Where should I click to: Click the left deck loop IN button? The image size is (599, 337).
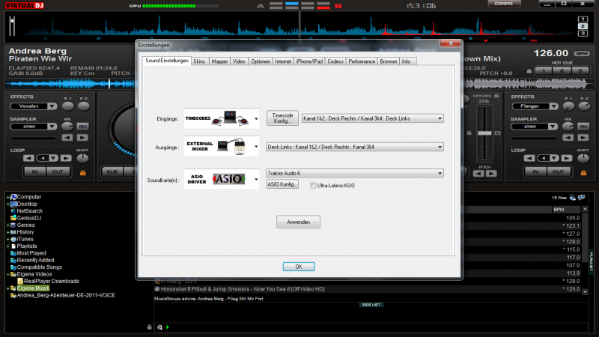click(34, 172)
